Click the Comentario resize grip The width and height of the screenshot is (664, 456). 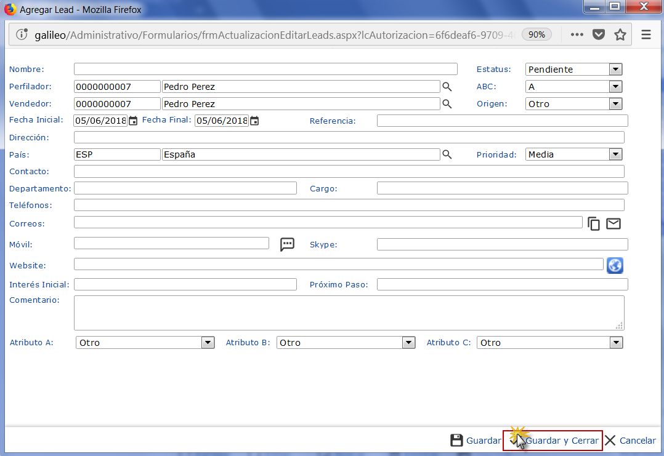click(619, 326)
